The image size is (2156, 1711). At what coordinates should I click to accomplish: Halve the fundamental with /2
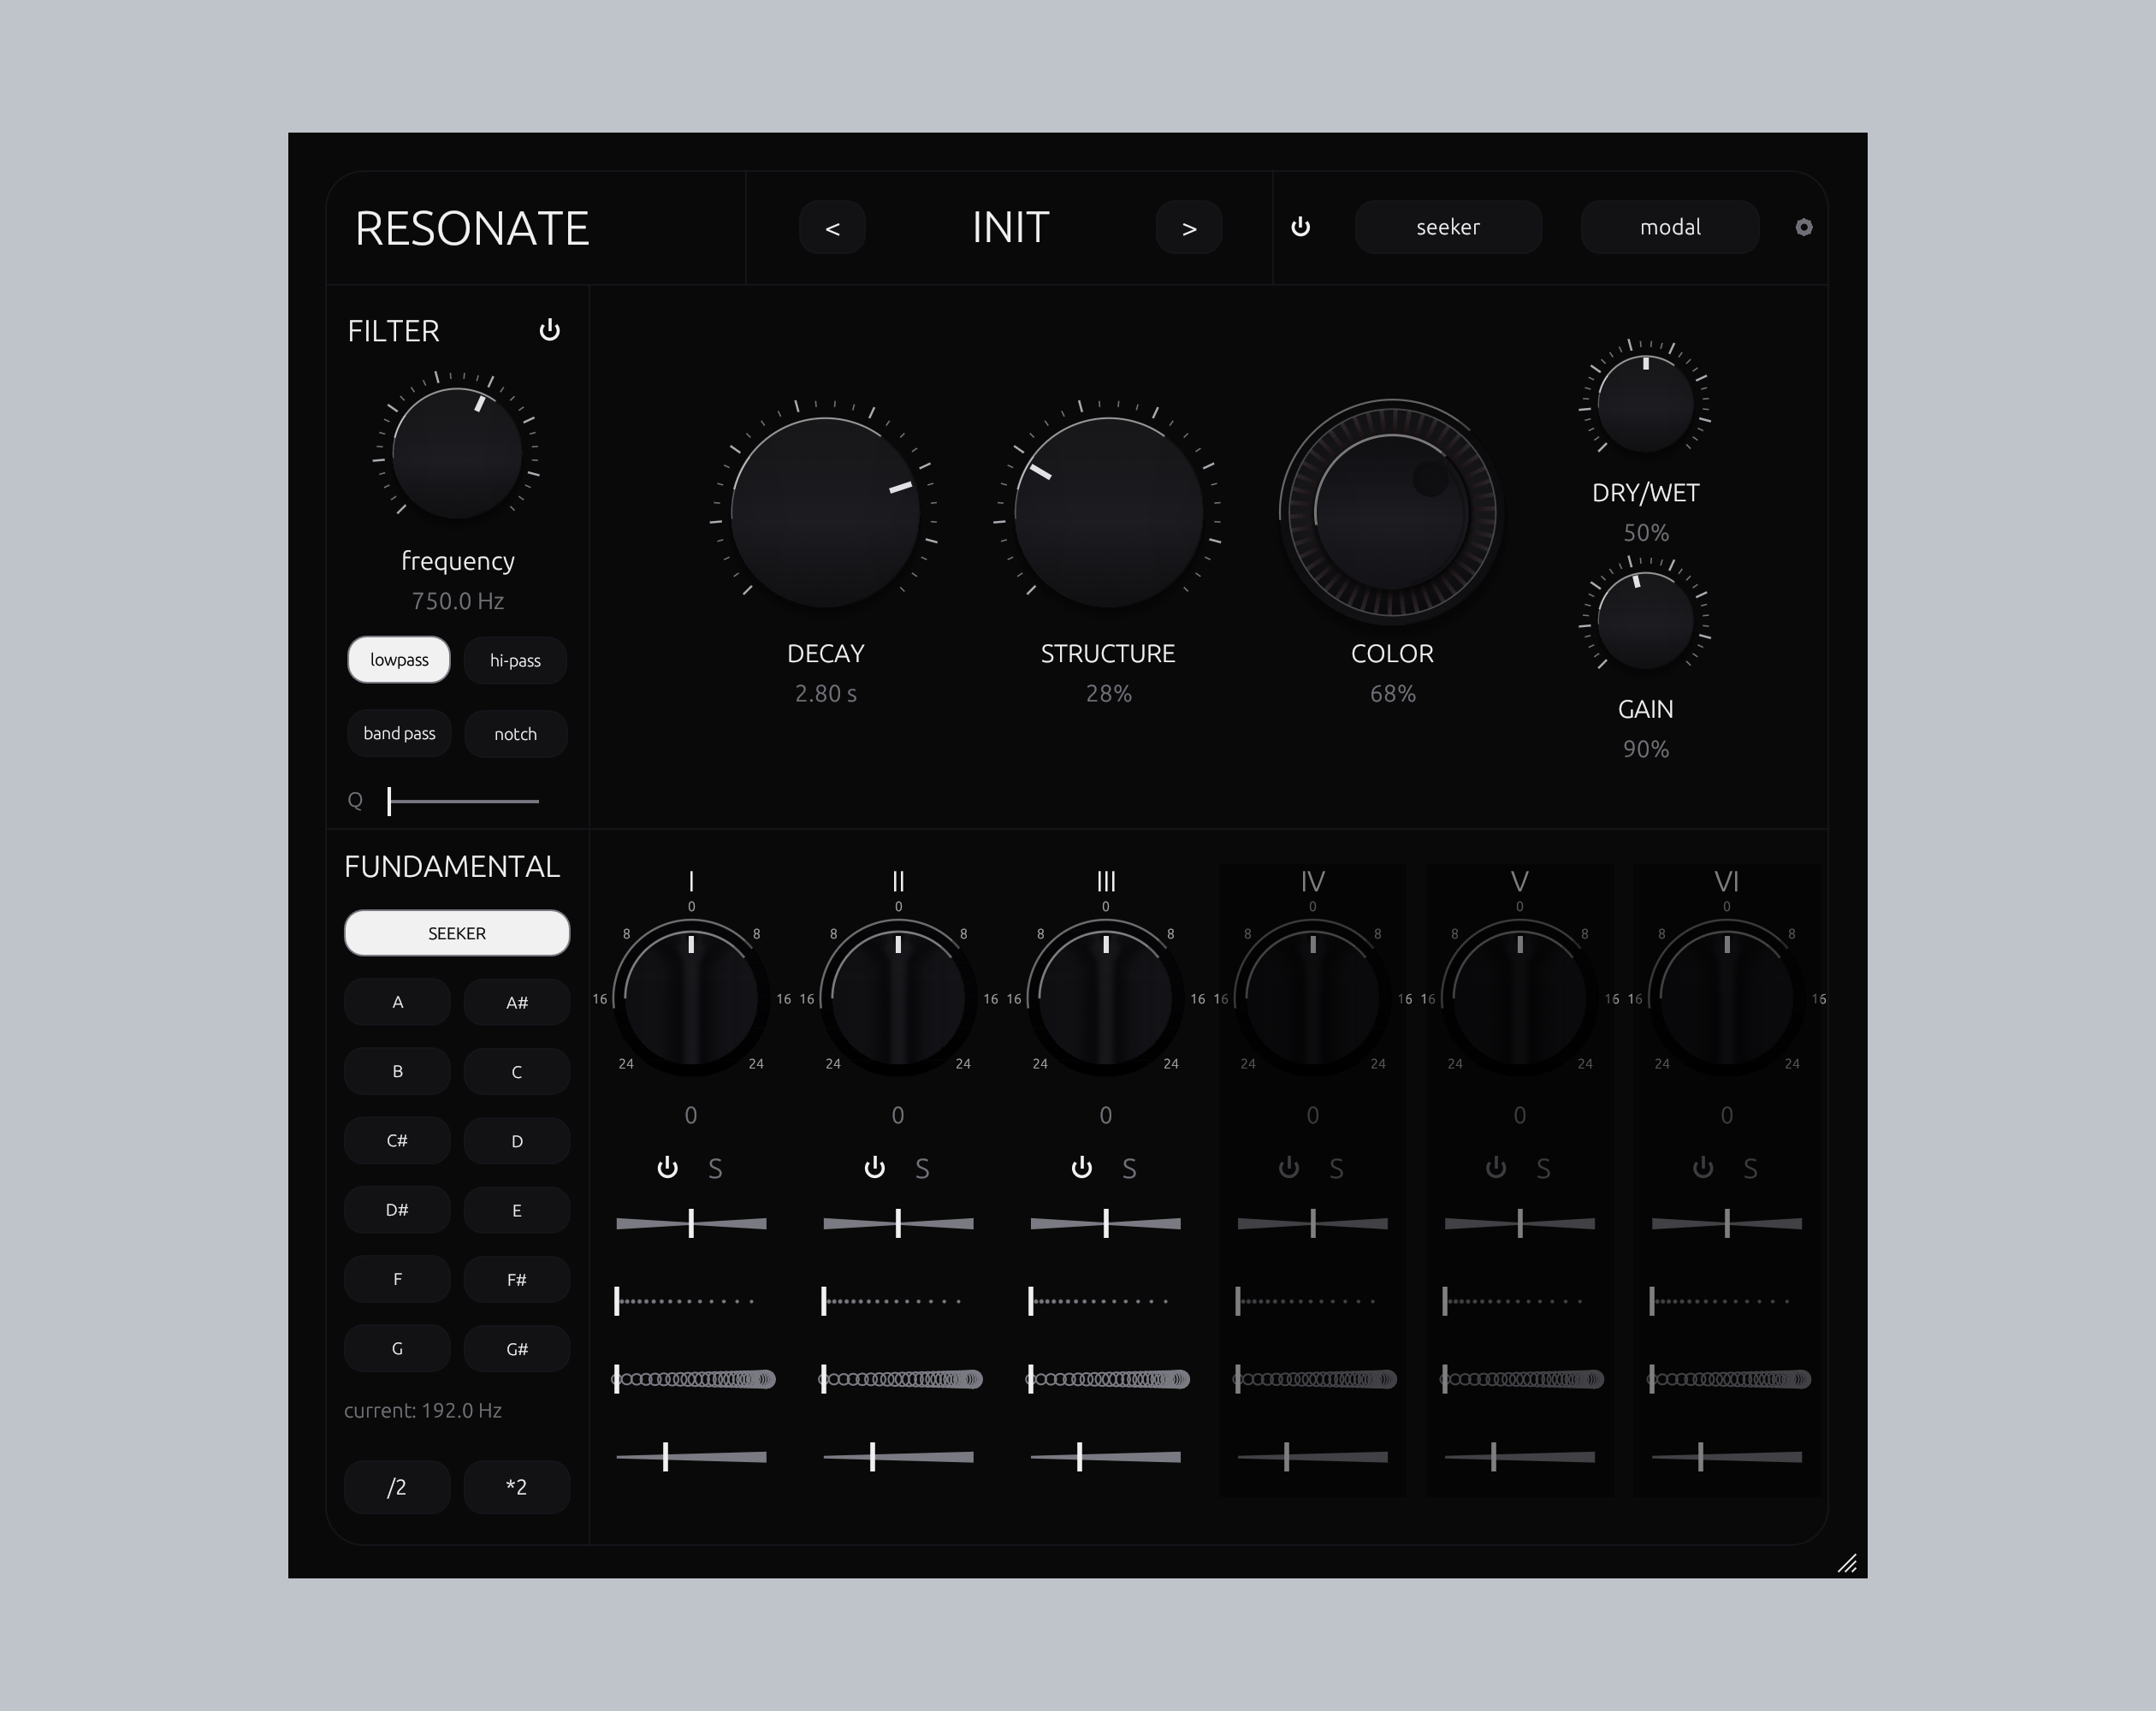pos(397,1487)
